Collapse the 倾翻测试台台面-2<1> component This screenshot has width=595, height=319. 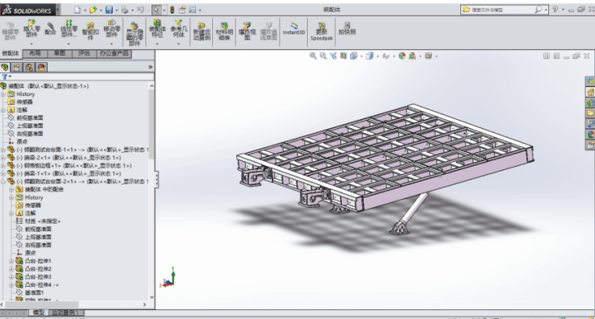tap(3, 181)
